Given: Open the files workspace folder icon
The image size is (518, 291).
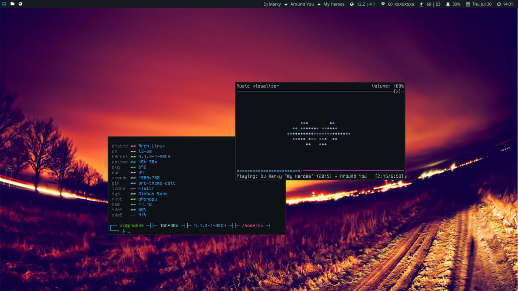Looking at the screenshot, I should coord(12,4).
